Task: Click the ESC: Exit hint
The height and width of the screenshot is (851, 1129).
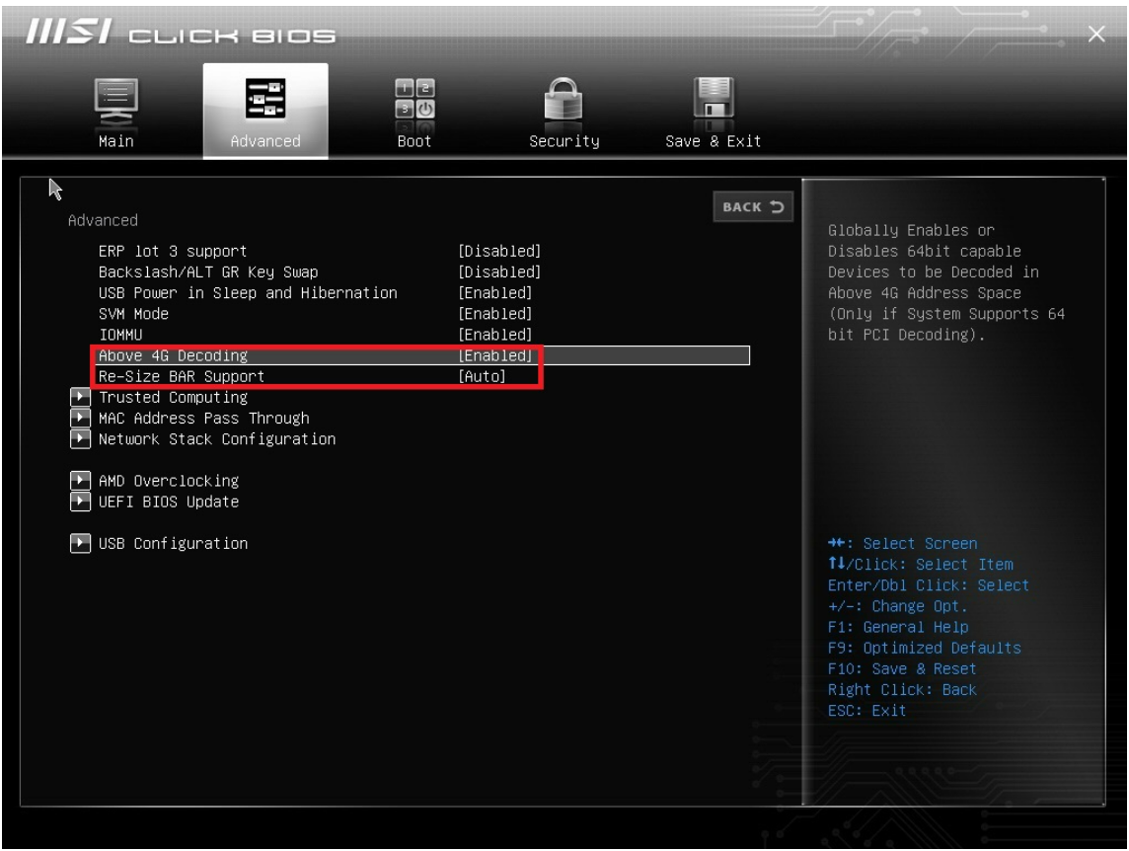Action: pyautogui.click(x=866, y=711)
